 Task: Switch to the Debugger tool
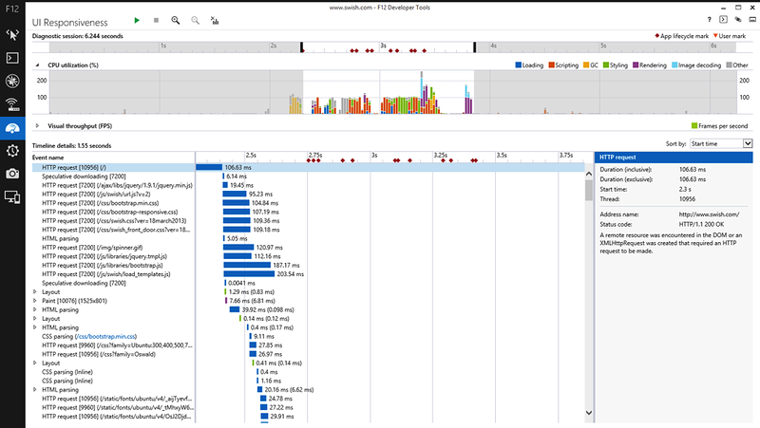12,80
